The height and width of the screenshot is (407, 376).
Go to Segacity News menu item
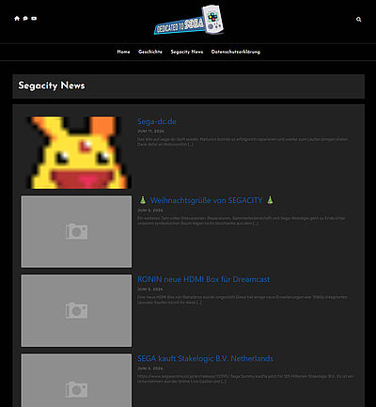coord(187,52)
